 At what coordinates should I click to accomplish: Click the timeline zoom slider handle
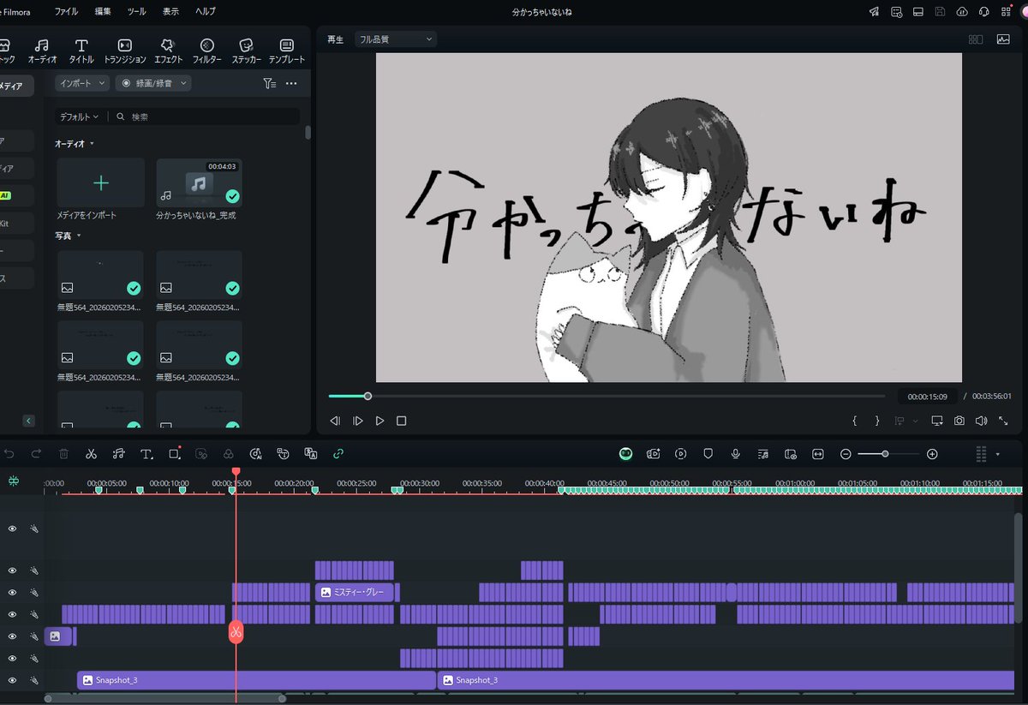(x=885, y=454)
